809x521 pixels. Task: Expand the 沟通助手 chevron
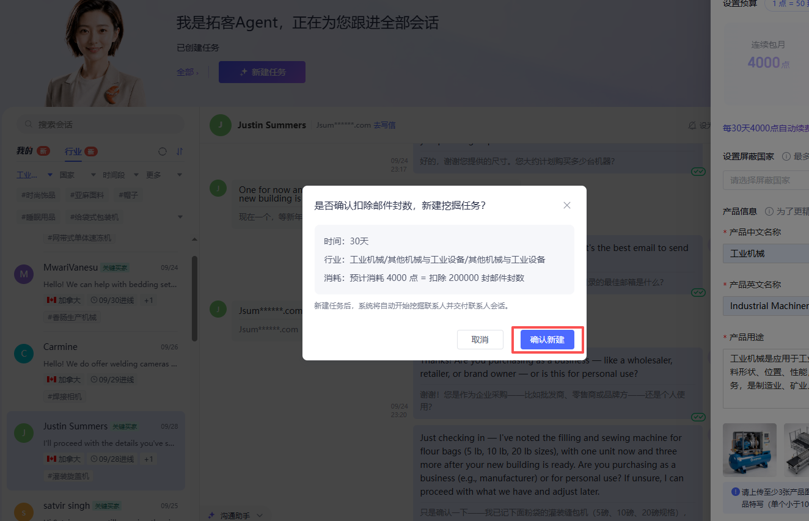pyautogui.click(x=259, y=516)
